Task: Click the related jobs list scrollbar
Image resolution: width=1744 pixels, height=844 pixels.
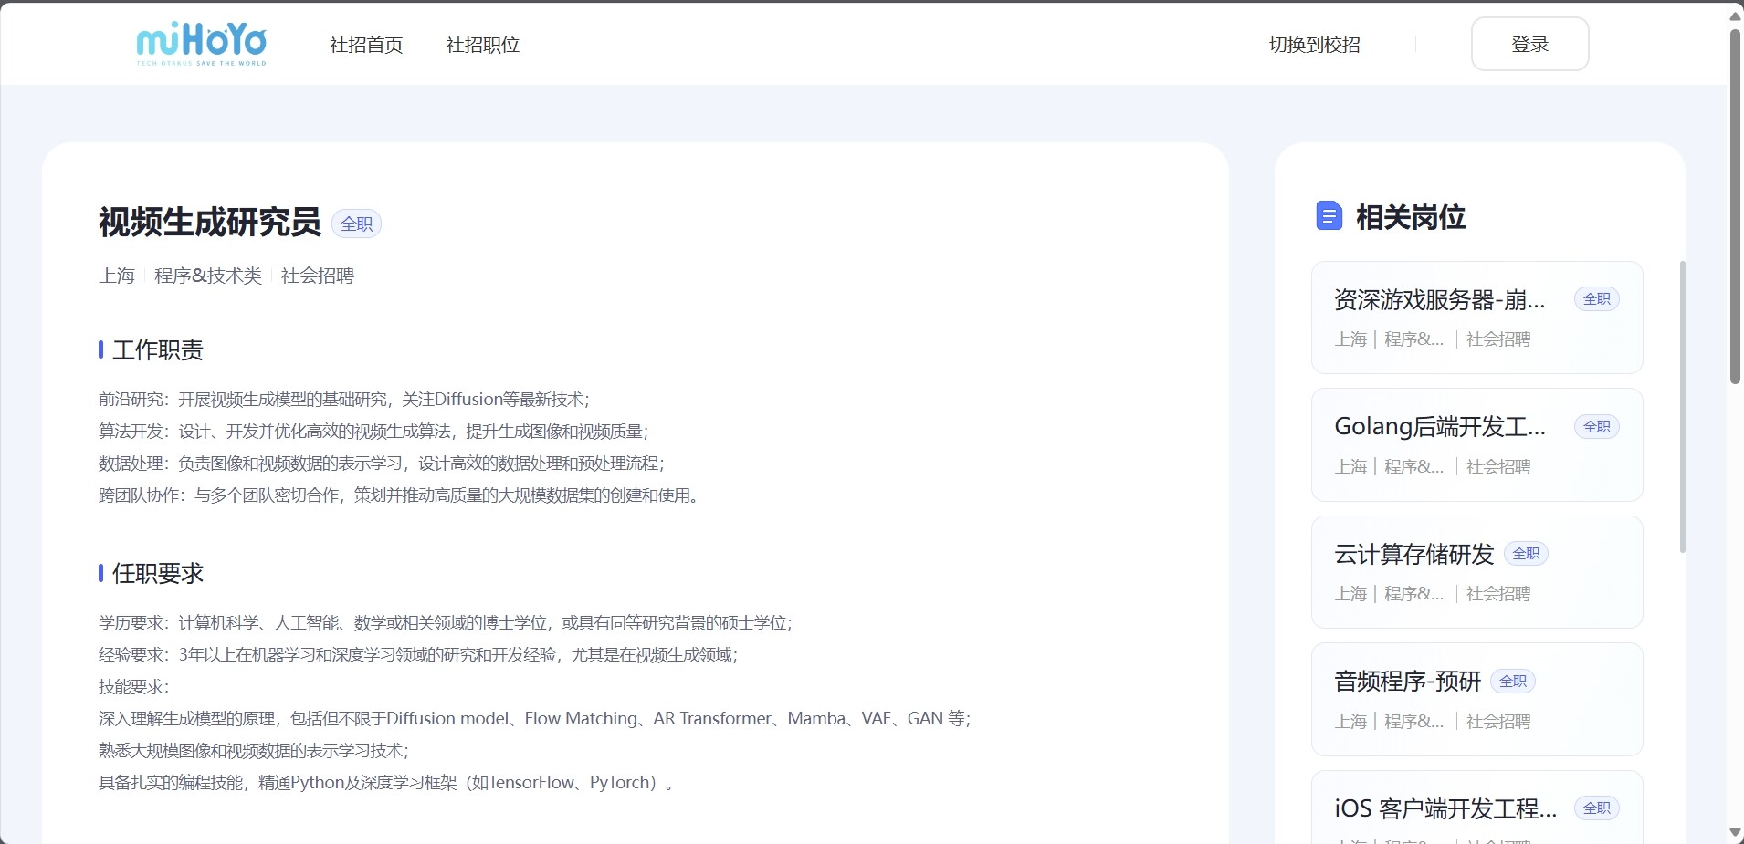Action: (1682, 406)
